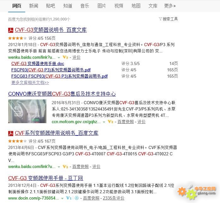Expand dropdown arrow after ccn.mofcom.gov.cn URL
The image size is (220, 203).
tap(104, 122)
